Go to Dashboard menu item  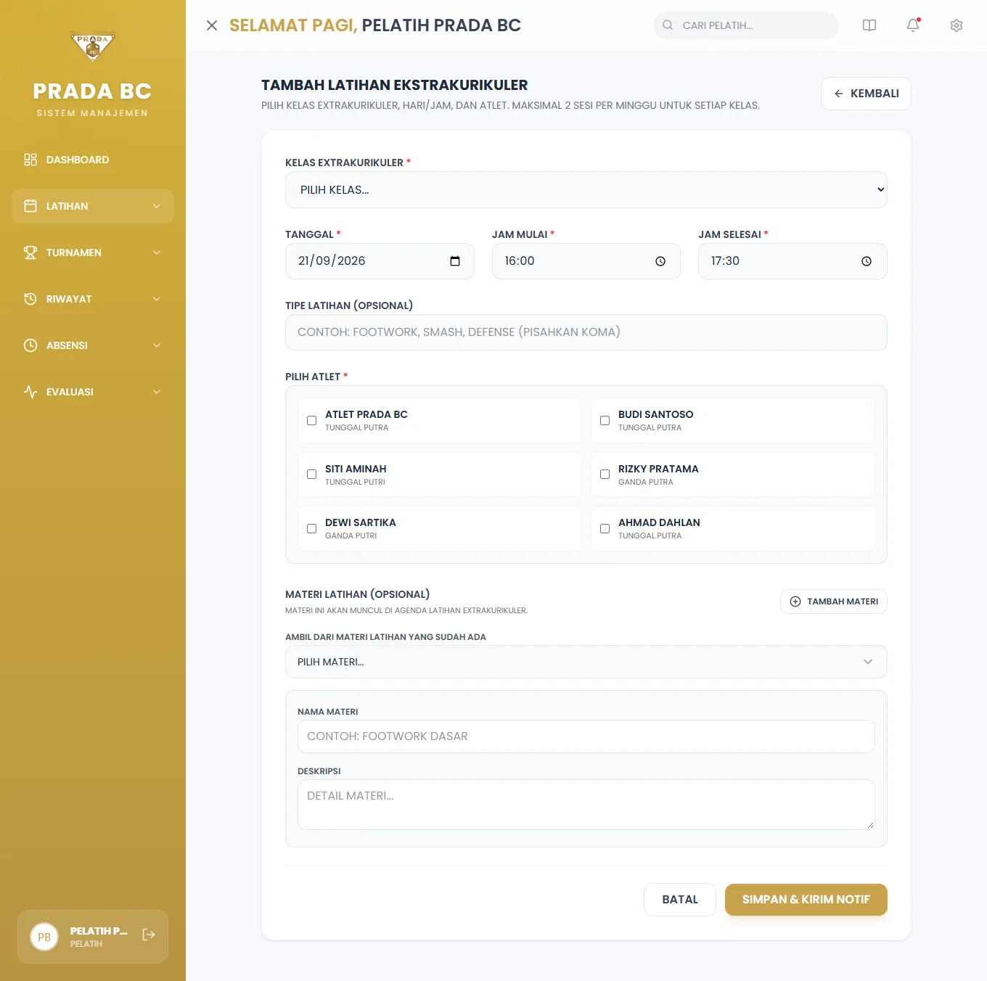[93, 160]
